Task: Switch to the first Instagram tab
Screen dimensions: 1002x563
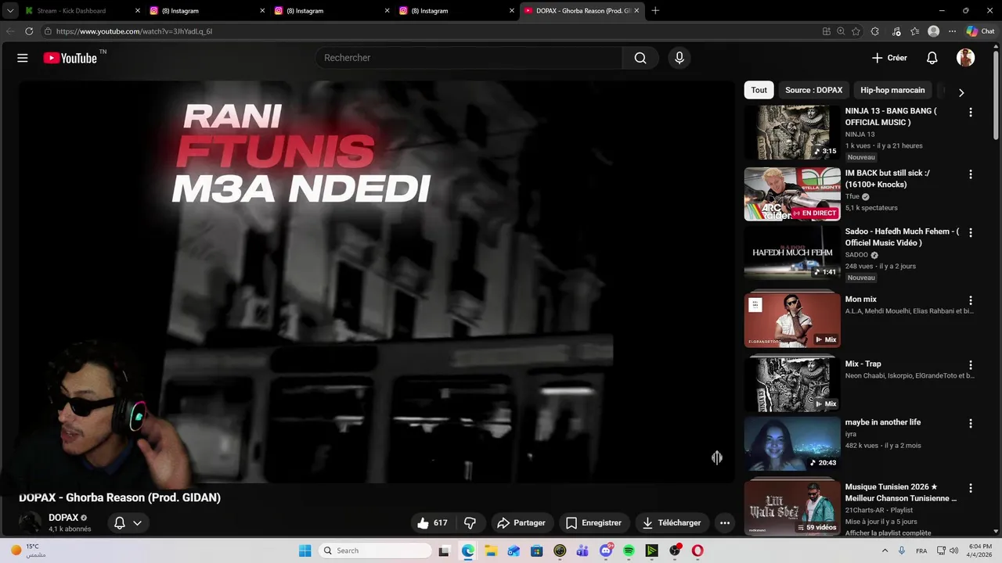Action: point(207,11)
